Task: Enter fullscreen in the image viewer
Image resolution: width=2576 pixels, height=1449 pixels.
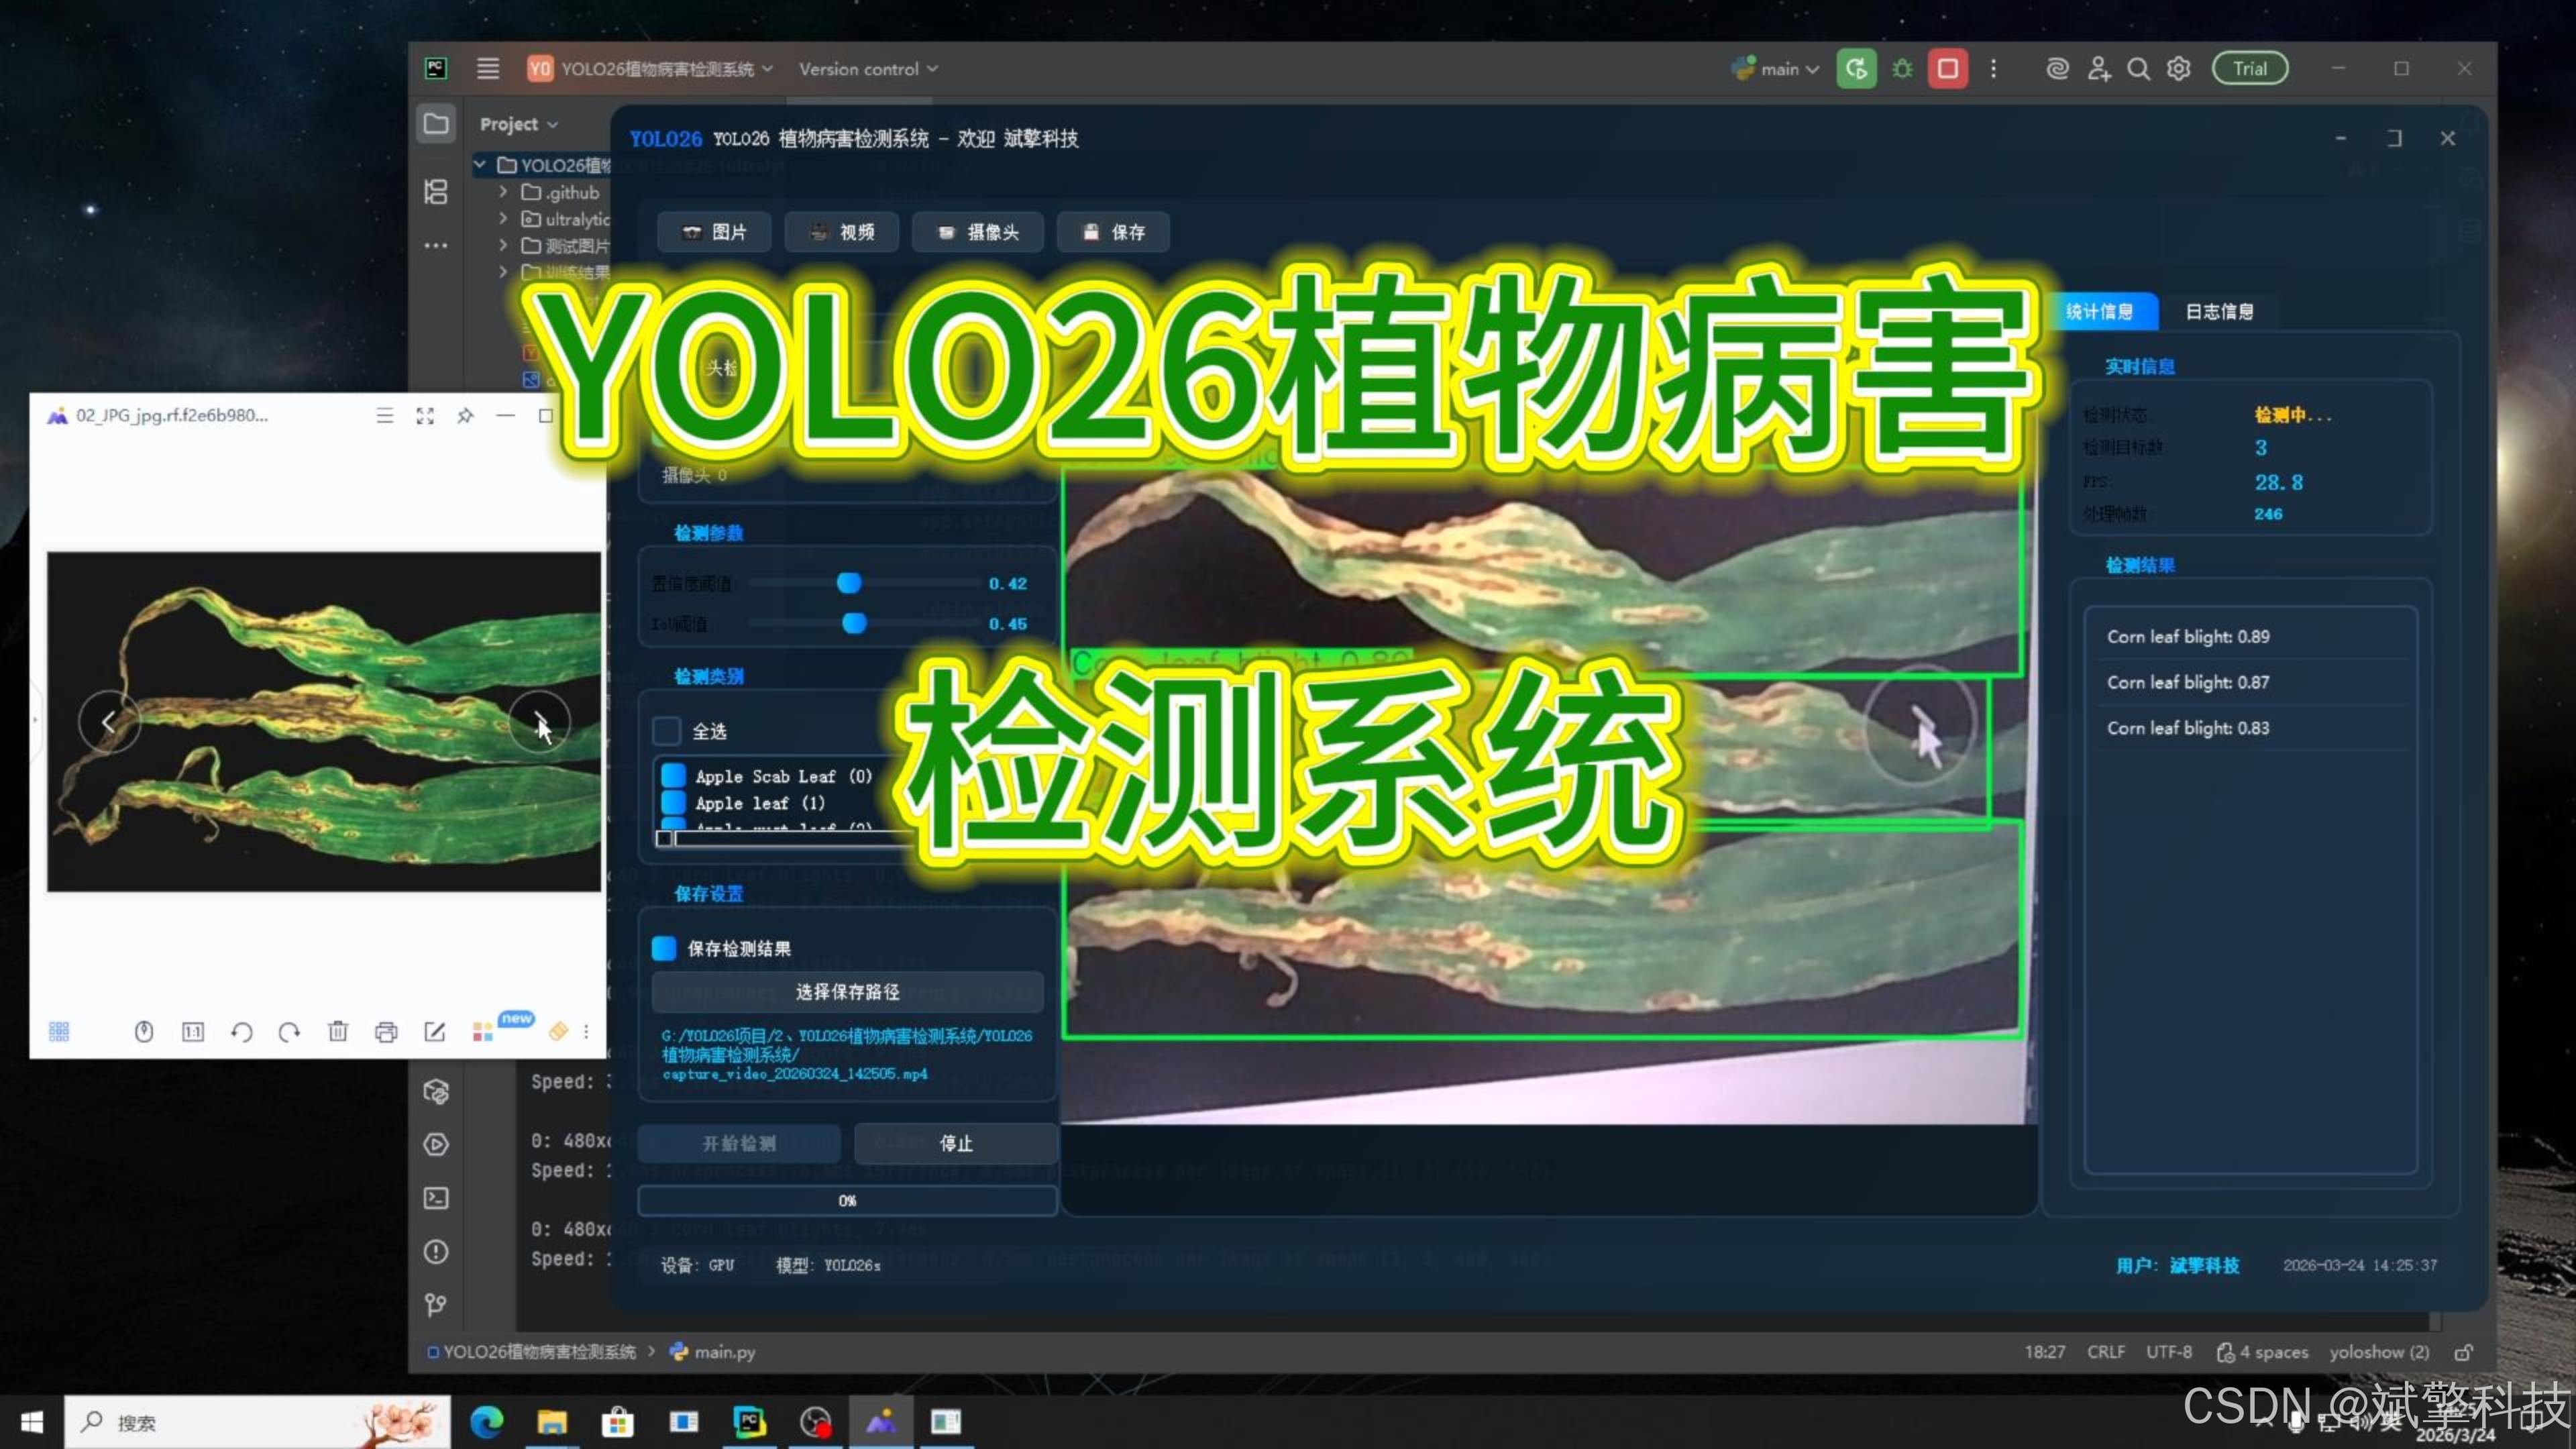Action: click(x=425, y=415)
